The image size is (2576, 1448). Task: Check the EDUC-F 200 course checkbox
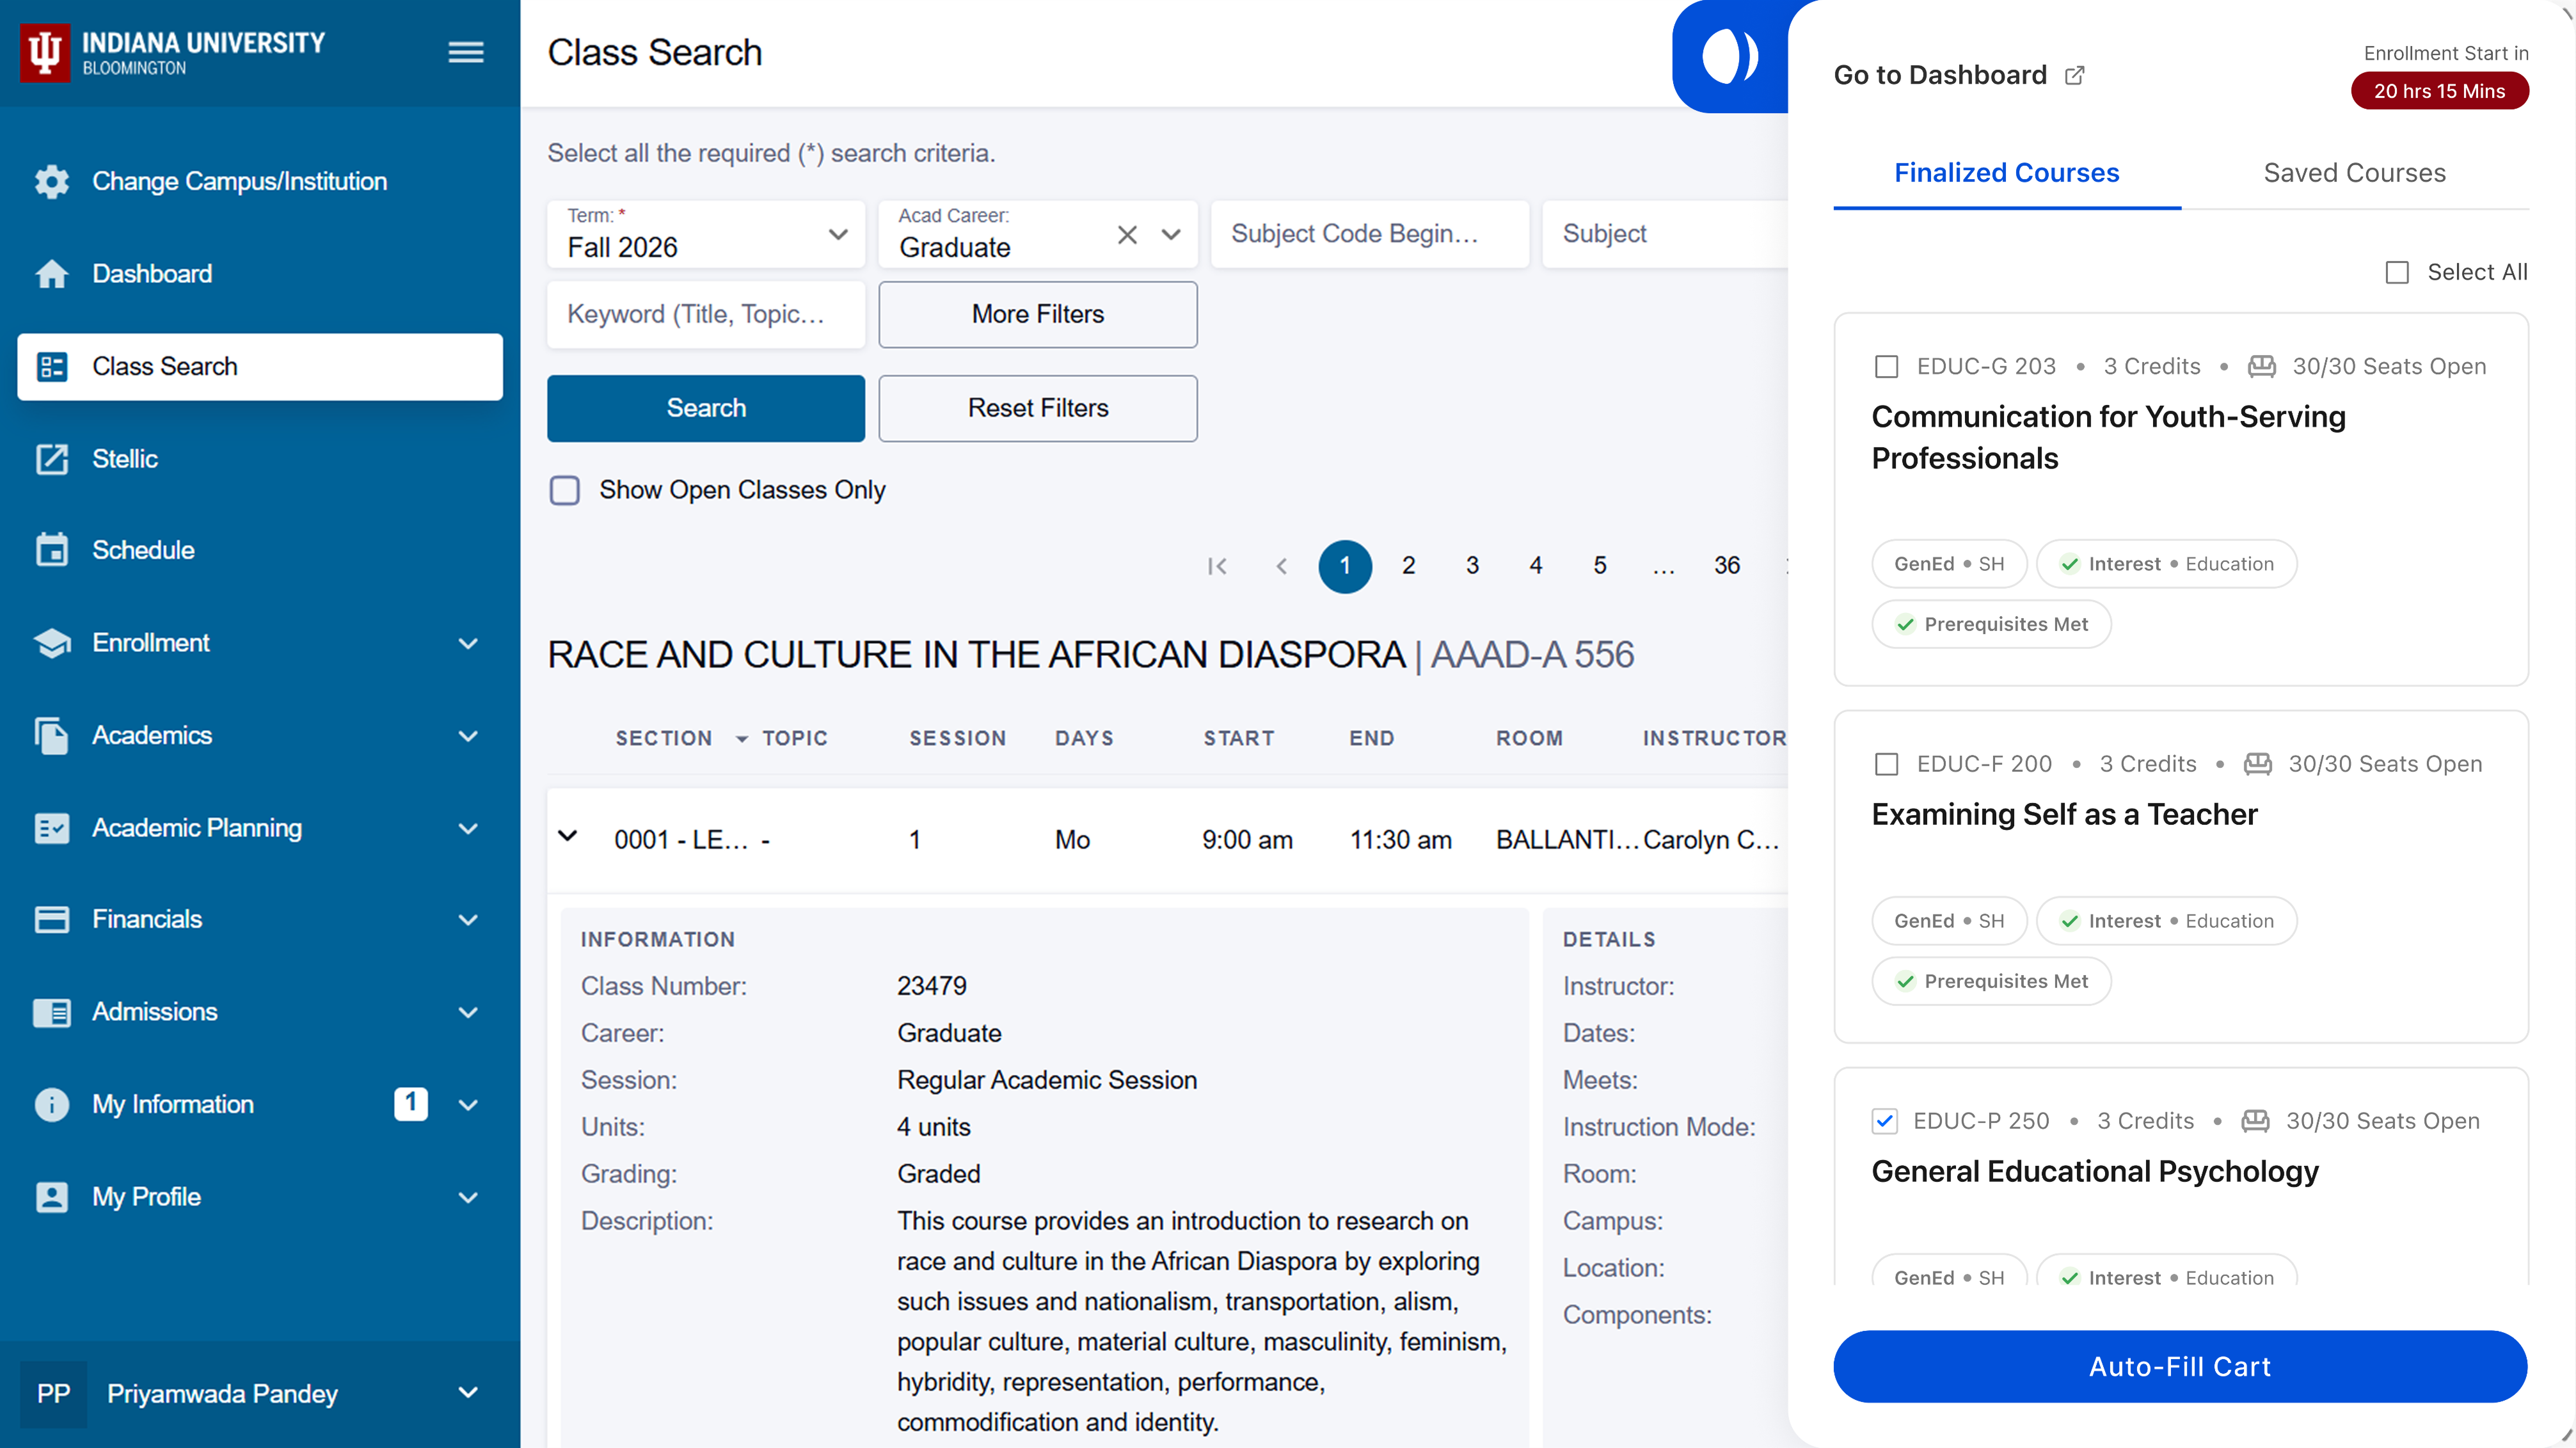pyautogui.click(x=1886, y=765)
